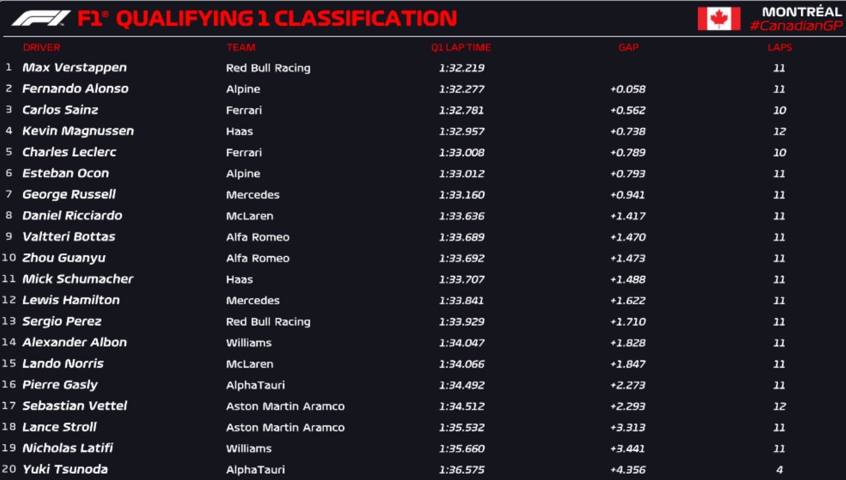Click the Q1 LAP TIME column header
This screenshot has height=480, width=846.
pos(460,48)
